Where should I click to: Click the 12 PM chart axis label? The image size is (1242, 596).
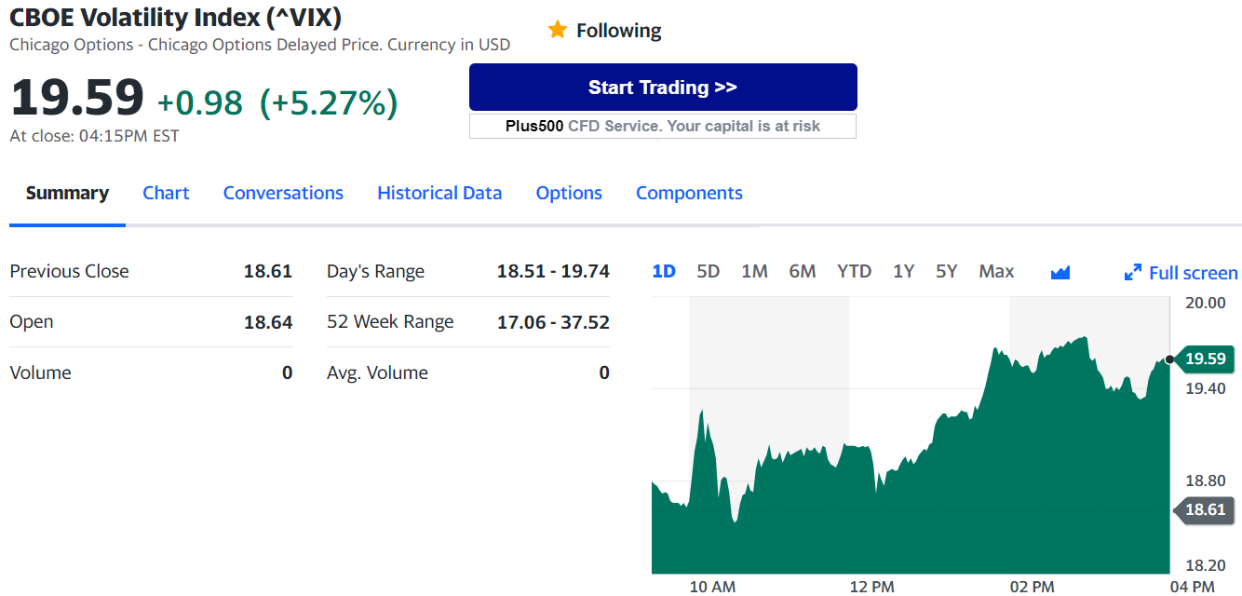pos(871,587)
